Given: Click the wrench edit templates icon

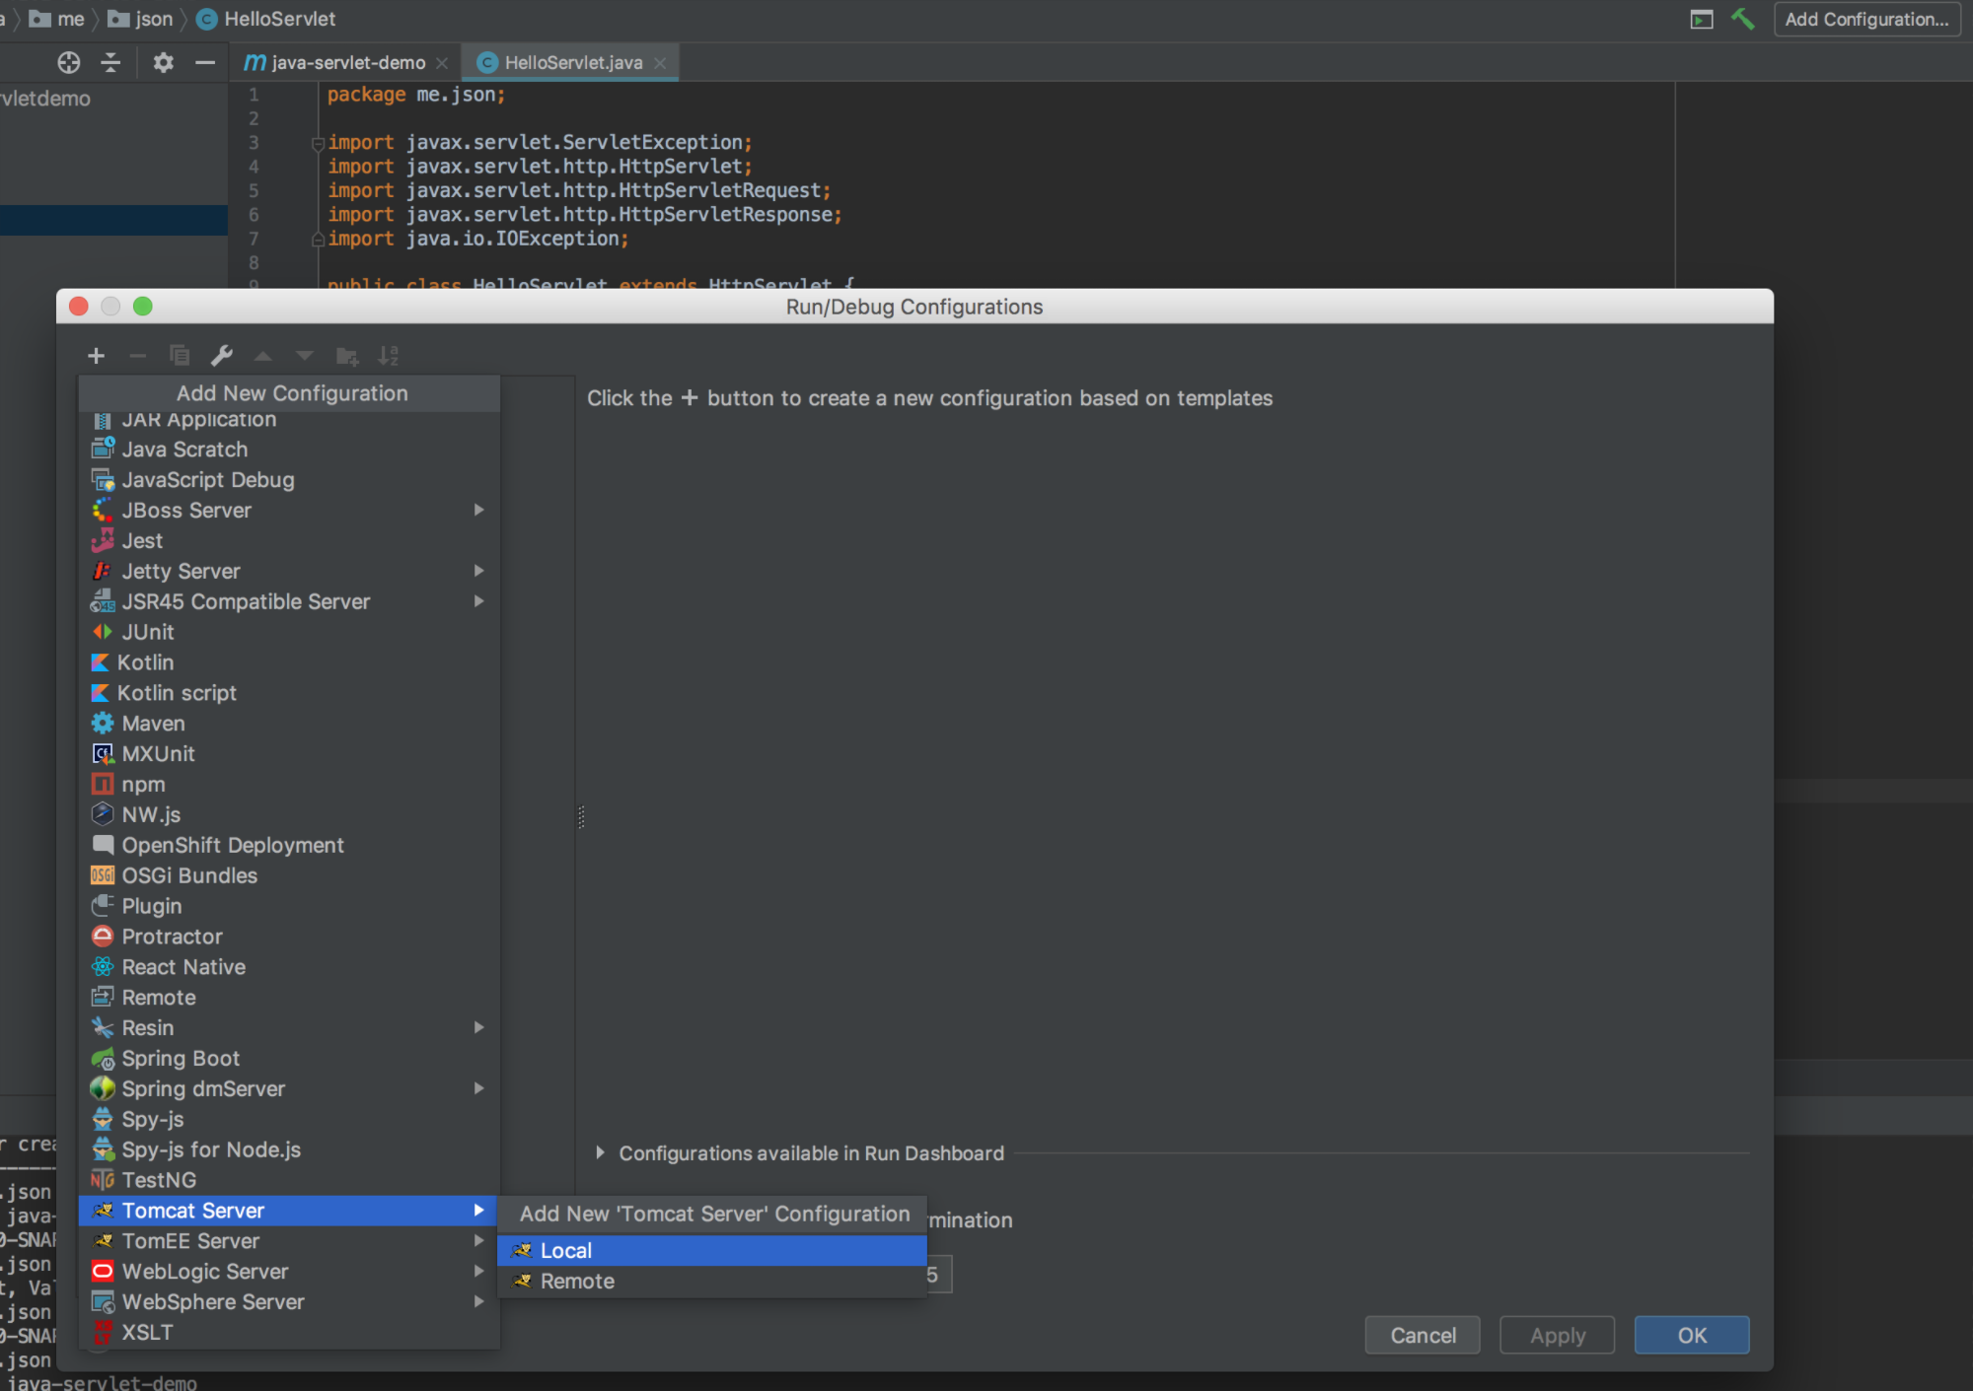Looking at the screenshot, I should 222,356.
